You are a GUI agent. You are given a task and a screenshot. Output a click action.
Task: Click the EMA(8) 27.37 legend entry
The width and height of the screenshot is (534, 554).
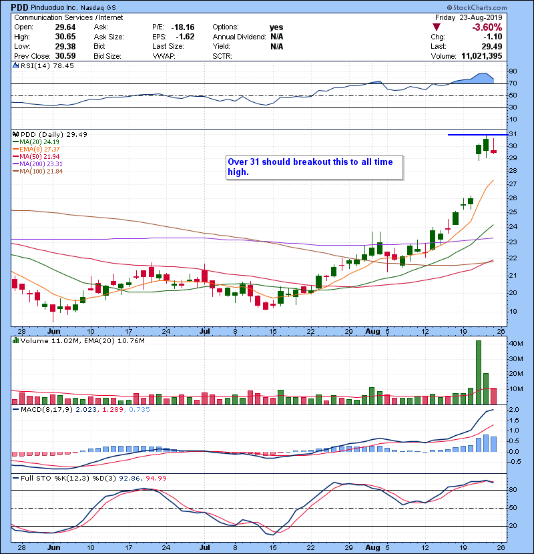tap(36, 149)
